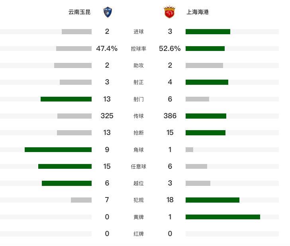Screen dimensions: 290x246
Task: Select the 抢断 tackles label
Action: (139, 133)
